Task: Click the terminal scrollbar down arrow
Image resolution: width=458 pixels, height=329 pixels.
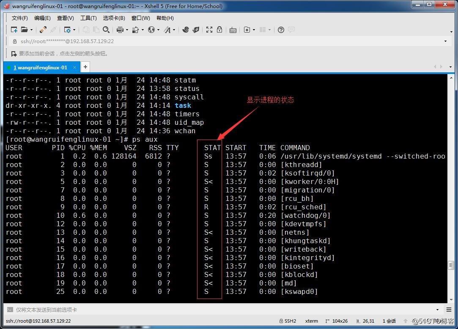Action: [x=451, y=300]
